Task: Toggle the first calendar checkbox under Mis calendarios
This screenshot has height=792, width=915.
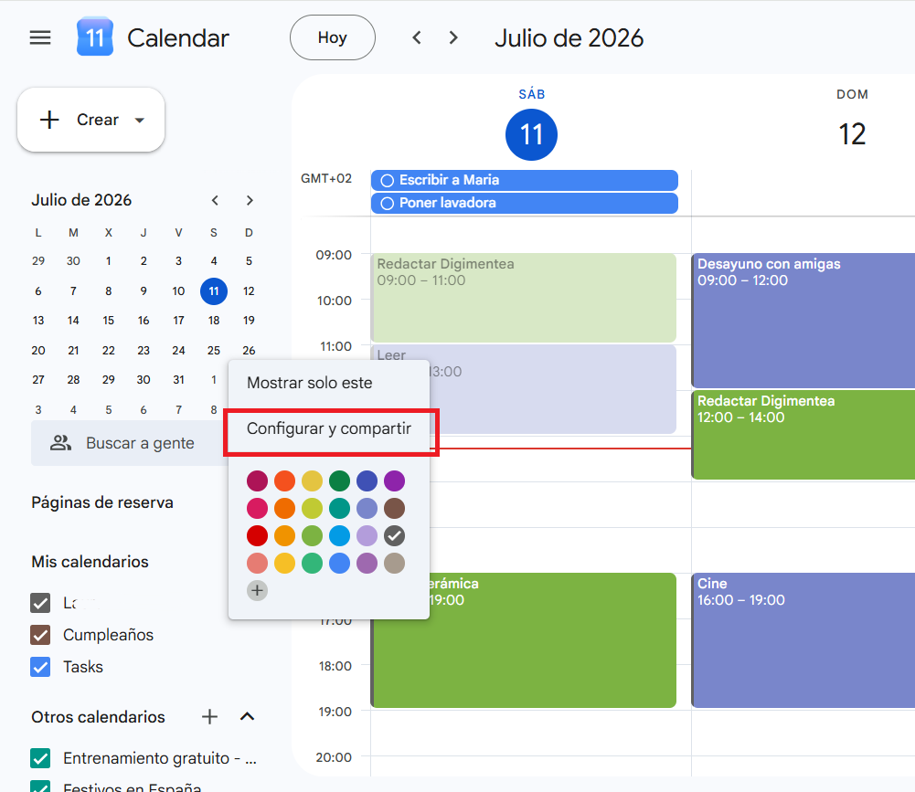Action: tap(40, 603)
